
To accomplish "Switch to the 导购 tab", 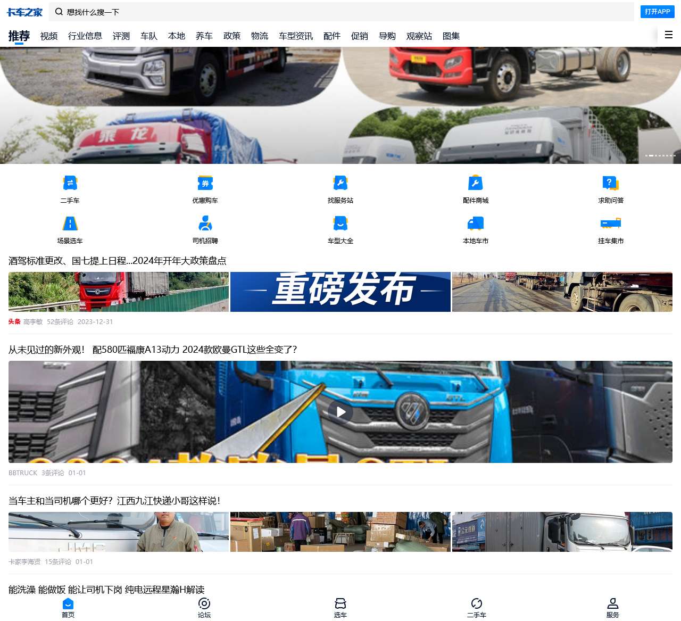I will click(x=387, y=36).
